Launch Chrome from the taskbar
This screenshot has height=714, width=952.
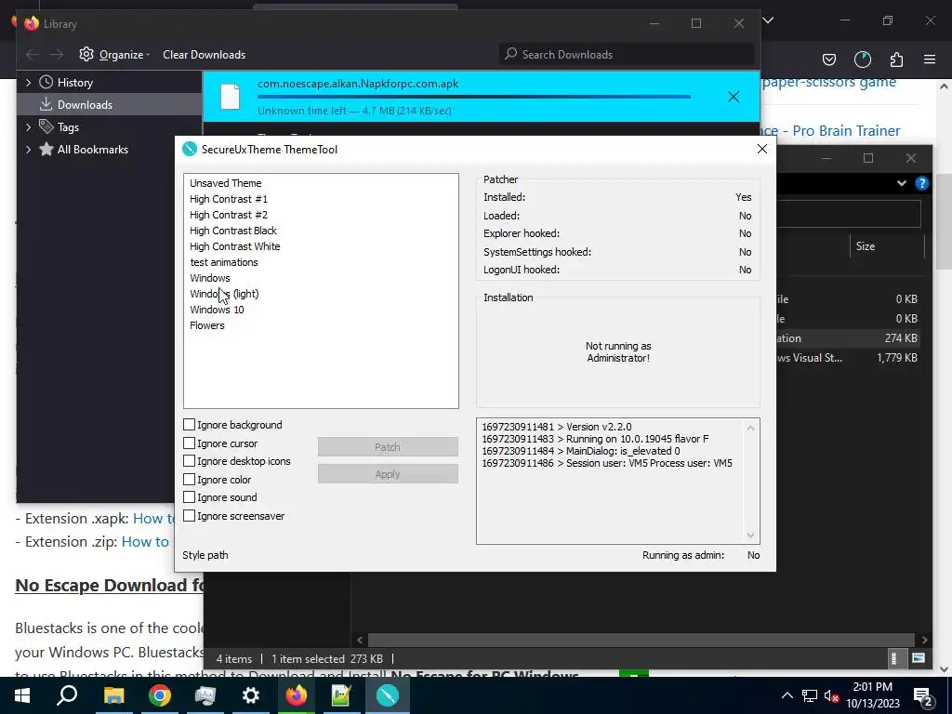[160, 695]
